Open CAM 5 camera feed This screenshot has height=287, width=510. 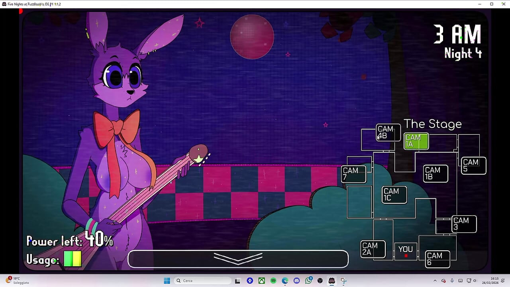coord(474,166)
